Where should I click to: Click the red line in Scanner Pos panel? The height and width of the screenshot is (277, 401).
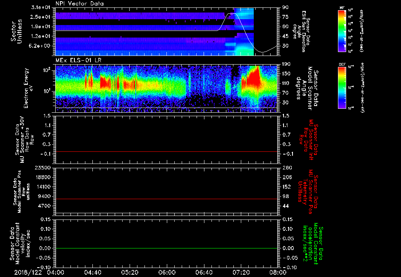(x=167, y=199)
